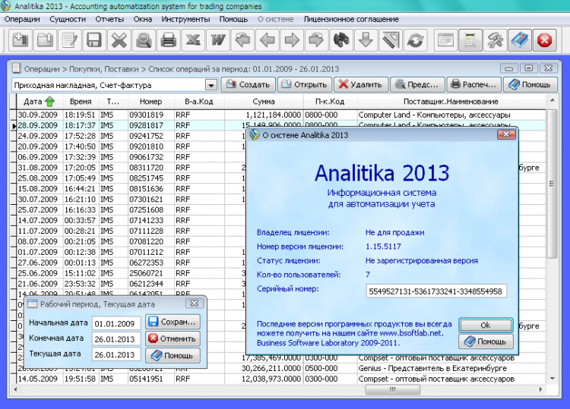Expand the Приходная накладная document type dropdown
This screenshot has width=570, height=409.
tap(211, 85)
